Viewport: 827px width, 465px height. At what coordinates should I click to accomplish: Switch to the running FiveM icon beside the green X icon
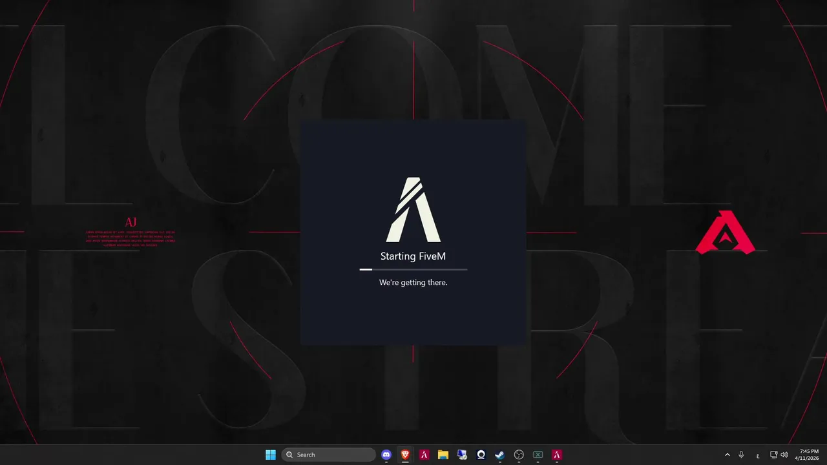click(x=556, y=455)
